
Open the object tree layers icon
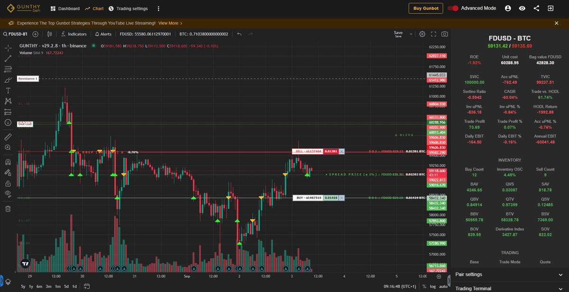click(x=8, y=282)
